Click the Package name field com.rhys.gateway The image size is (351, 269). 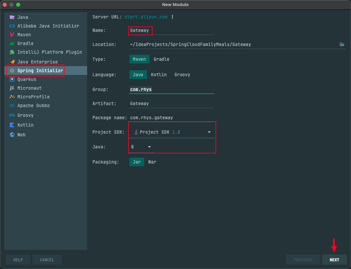click(x=152, y=118)
